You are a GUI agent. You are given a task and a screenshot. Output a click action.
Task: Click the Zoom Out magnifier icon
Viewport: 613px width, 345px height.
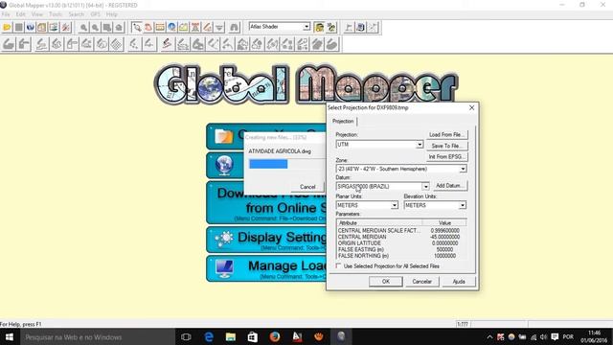point(95,28)
